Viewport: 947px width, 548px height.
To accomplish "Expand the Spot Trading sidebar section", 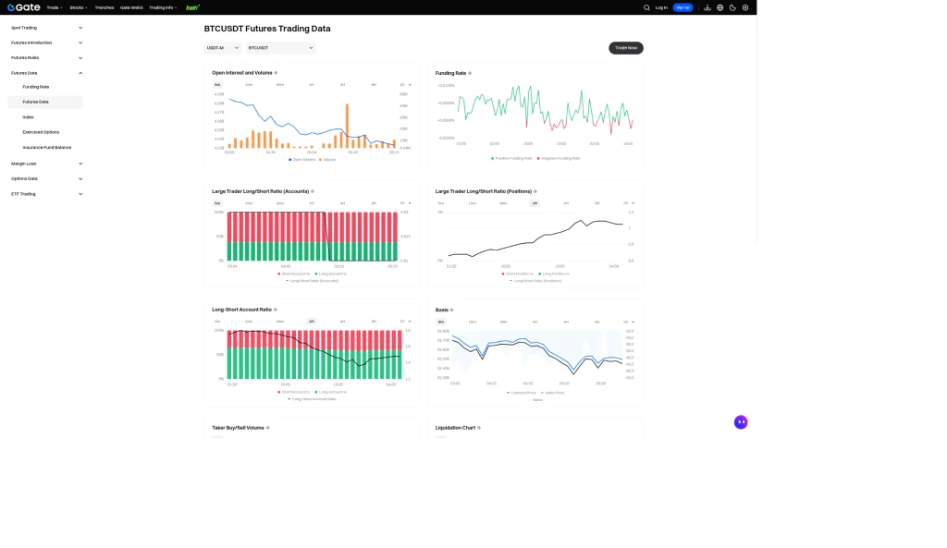I will [46, 28].
